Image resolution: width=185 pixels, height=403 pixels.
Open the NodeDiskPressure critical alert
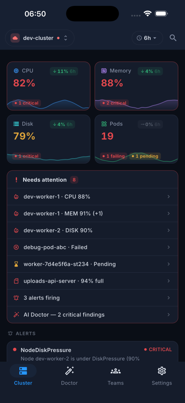(x=92, y=351)
